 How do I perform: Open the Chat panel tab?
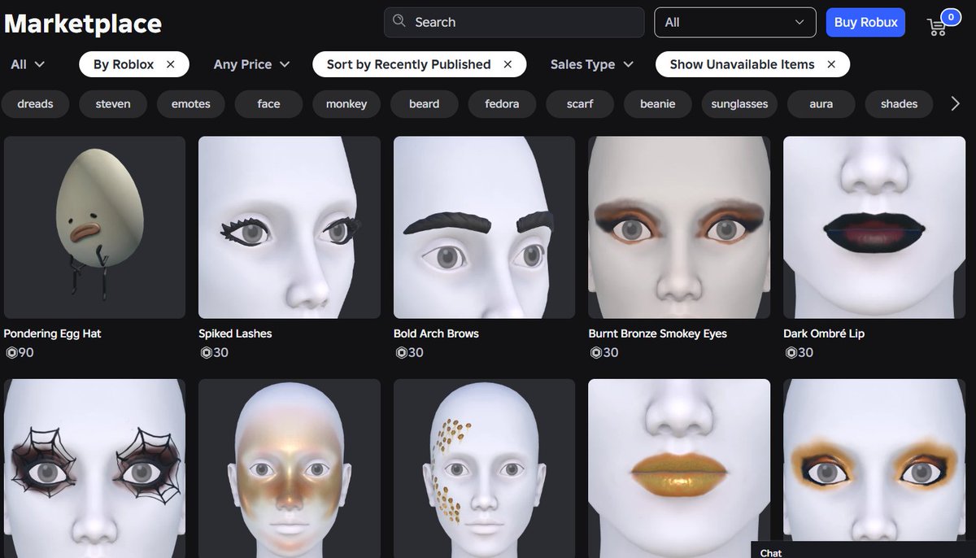click(x=863, y=551)
